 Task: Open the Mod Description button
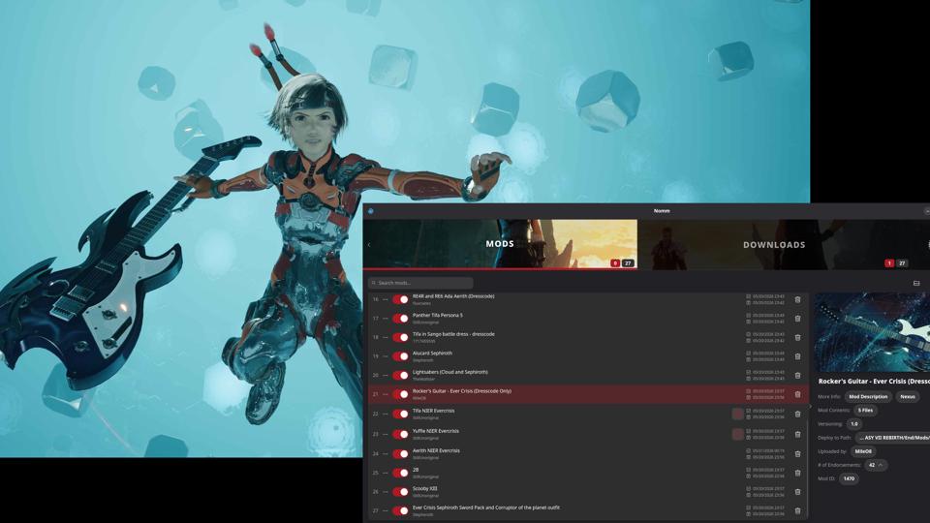pos(868,397)
